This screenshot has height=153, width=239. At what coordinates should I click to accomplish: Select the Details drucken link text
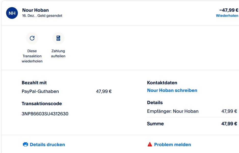47,145
